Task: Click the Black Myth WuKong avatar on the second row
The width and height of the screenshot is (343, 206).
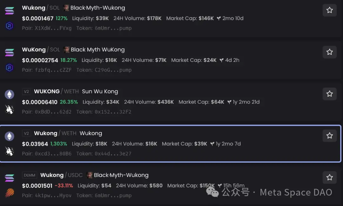Action: tap(66, 50)
